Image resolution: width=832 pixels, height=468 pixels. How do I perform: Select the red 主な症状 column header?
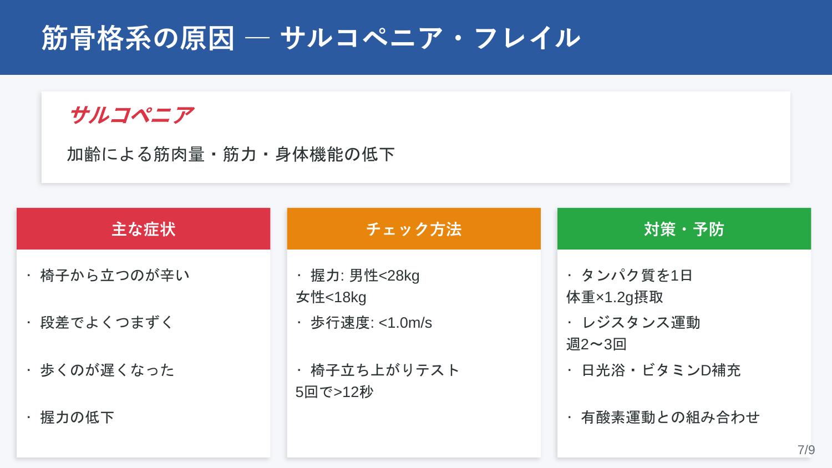143,229
